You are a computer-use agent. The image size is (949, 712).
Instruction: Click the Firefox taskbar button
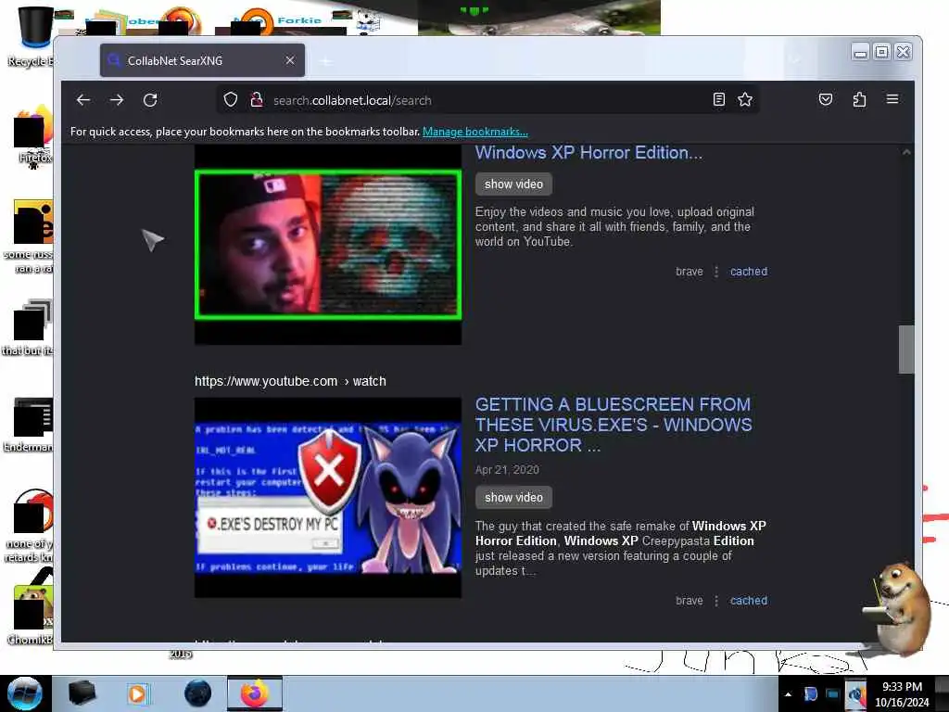pyautogui.click(x=255, y=693)
